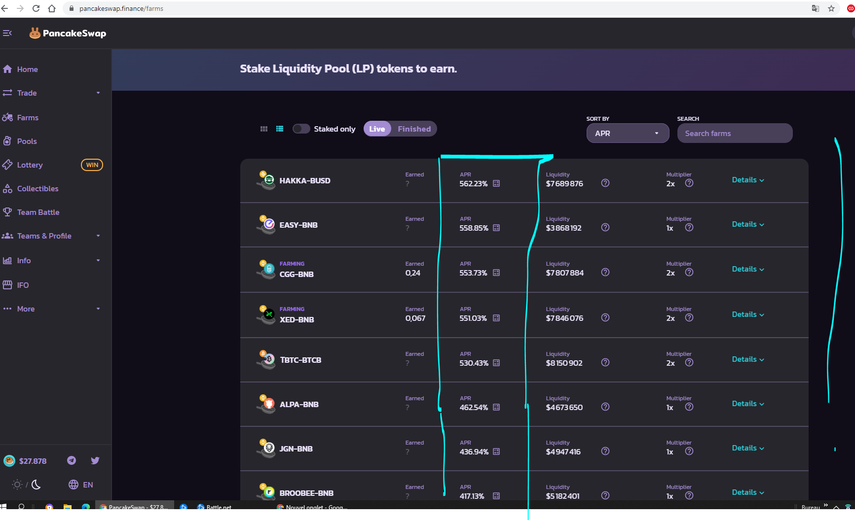Show liquidity help for EASY-BNB
This screenshot has width=855, height=520.
pyautogui.click(x=605, y=227)
